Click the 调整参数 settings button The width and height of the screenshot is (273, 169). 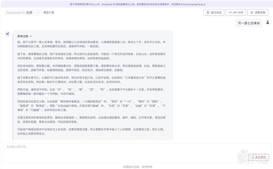coord(258,12)
